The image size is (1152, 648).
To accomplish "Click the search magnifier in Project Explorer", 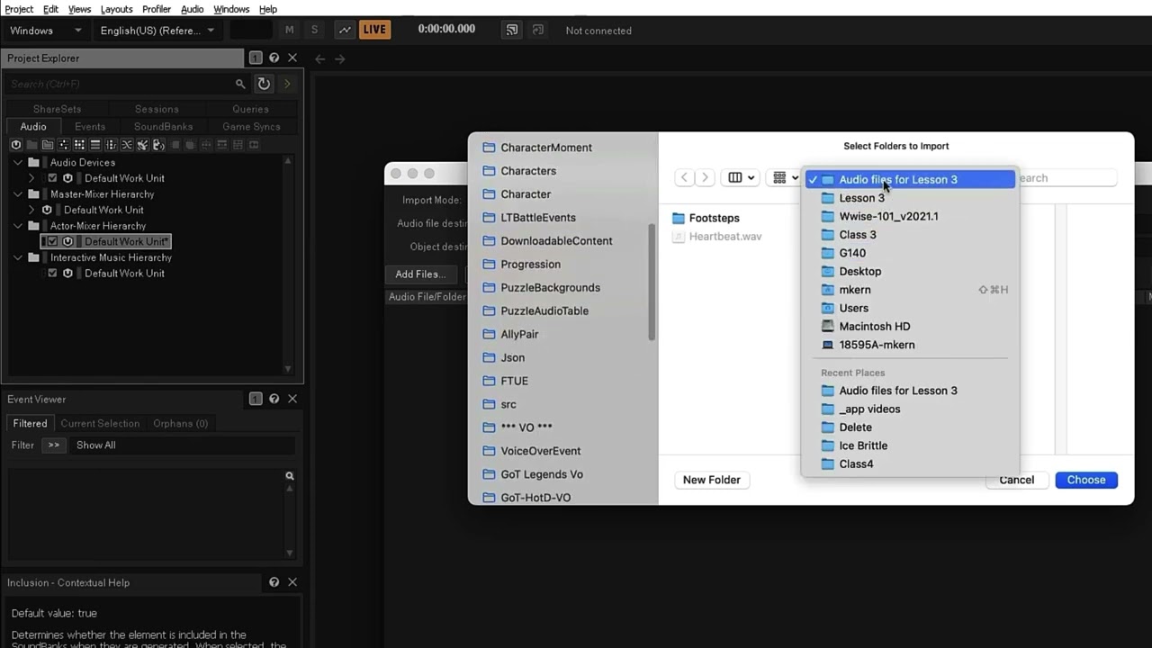I will (x=240, y=84).
